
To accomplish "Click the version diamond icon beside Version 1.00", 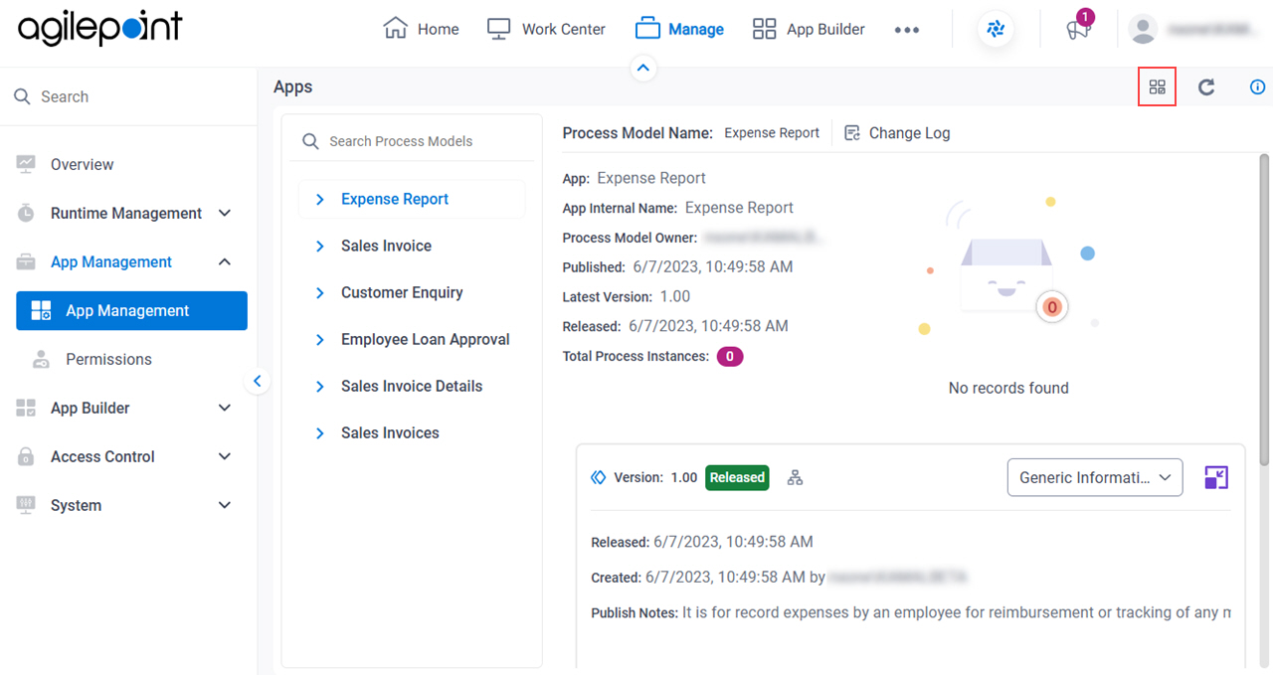I will click(x=598, y=477).
